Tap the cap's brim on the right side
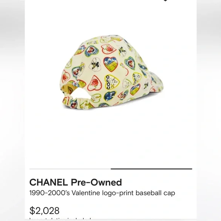221x221 pixels. 157,82
